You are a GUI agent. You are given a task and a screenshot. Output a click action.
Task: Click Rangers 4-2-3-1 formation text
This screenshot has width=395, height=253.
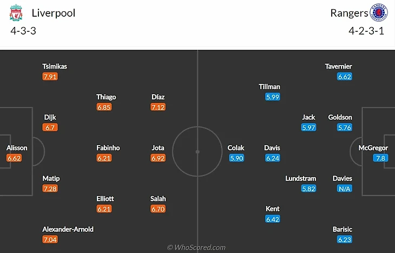click(x=366, y=31)
